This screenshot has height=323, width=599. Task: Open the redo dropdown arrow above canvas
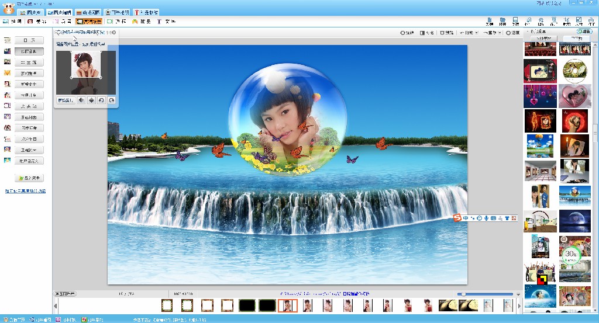tap(500, 33)
